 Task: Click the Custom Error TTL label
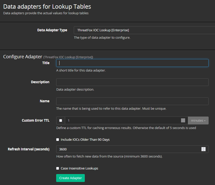(x=35, y=120)
